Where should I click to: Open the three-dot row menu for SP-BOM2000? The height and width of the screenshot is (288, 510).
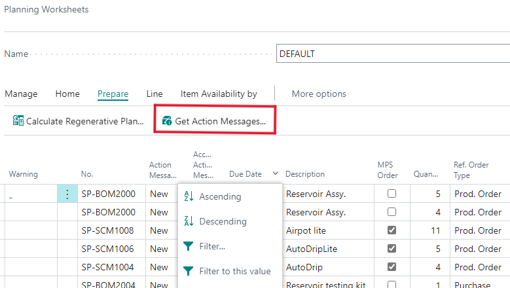pos(67,194)
